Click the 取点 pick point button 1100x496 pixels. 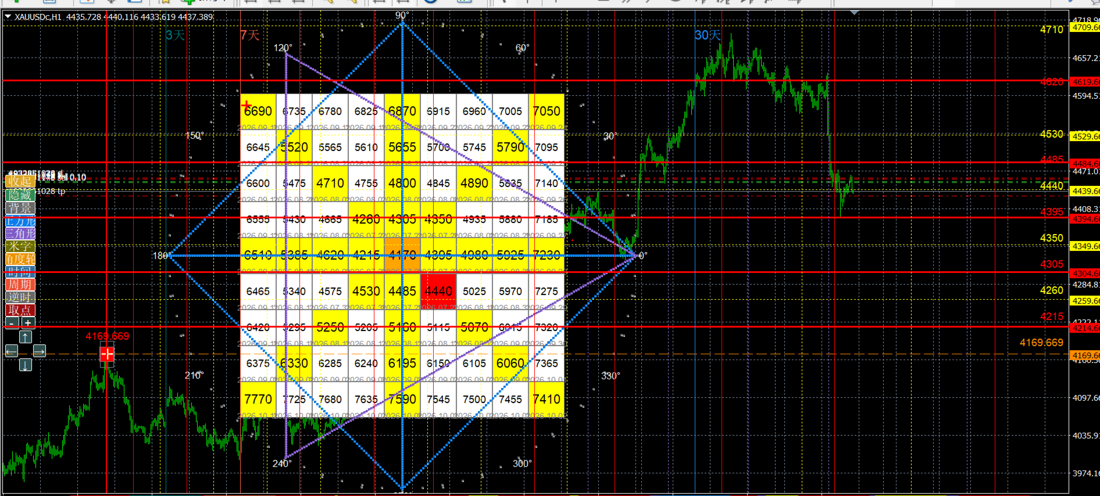(20, 310)
